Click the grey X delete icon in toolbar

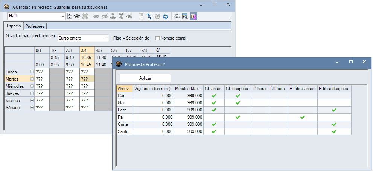pyautogui.click(x=85, y=16)
